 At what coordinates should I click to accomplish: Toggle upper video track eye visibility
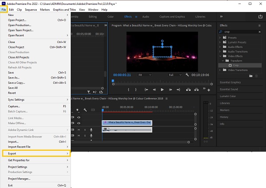(x=79, y=117)
